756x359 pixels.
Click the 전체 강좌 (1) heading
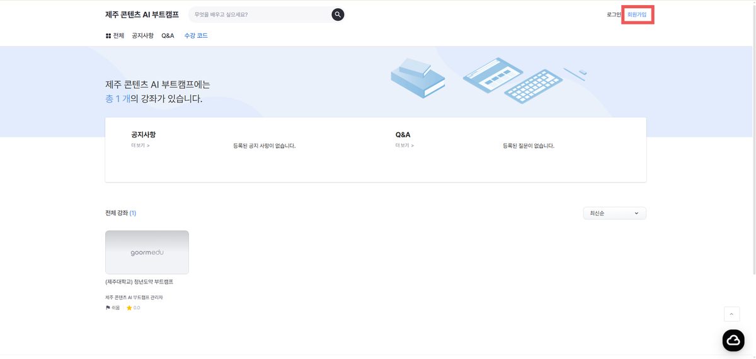(120, 213)
